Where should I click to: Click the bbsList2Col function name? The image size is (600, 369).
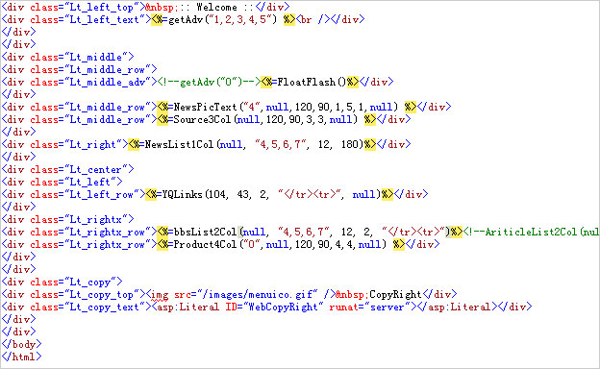tap(205, 233)
